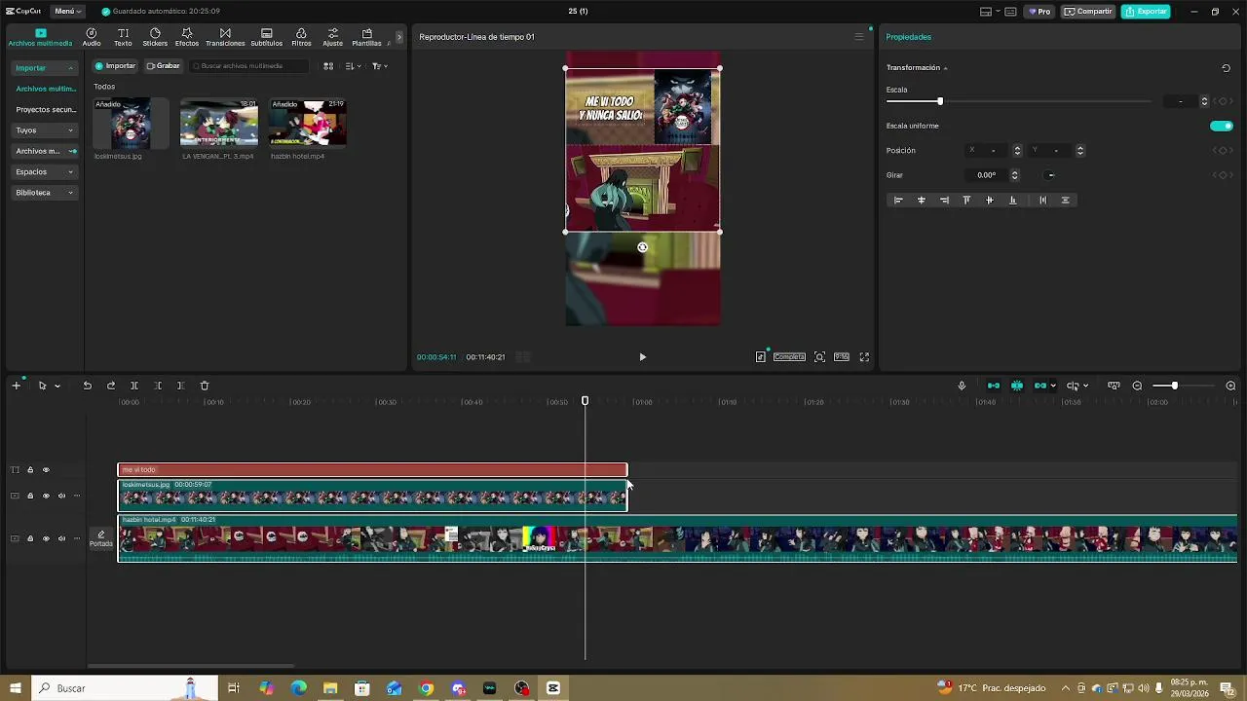Open the media sort dropdown
This screenshot has width=1247, height=701.
tap(354, 66)
